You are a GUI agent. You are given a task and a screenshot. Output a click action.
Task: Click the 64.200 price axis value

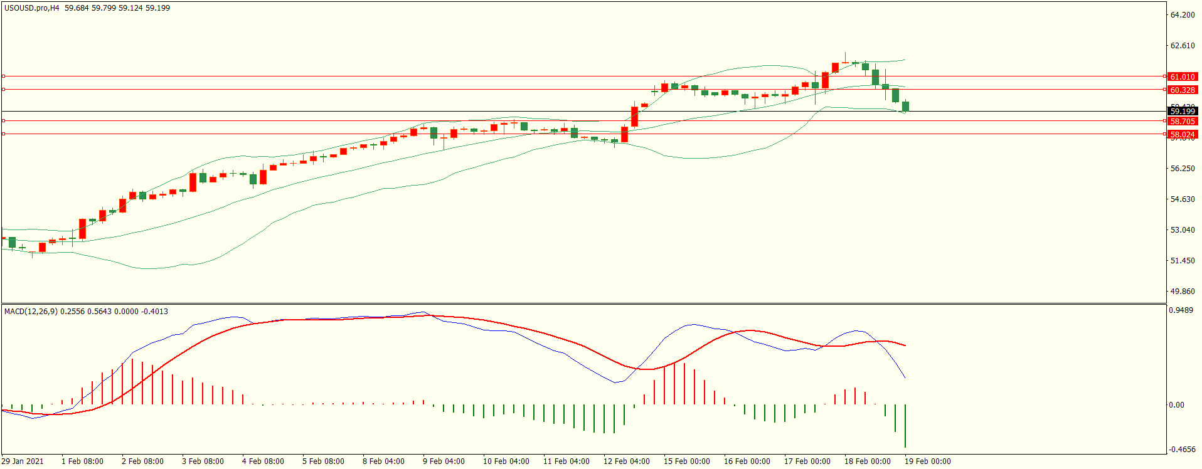click(1183, 15)
